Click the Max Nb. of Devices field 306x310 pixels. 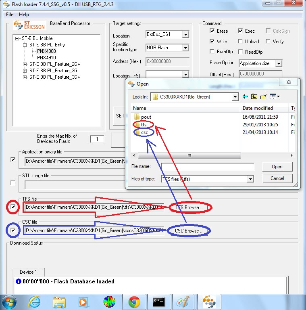(97, 139)
